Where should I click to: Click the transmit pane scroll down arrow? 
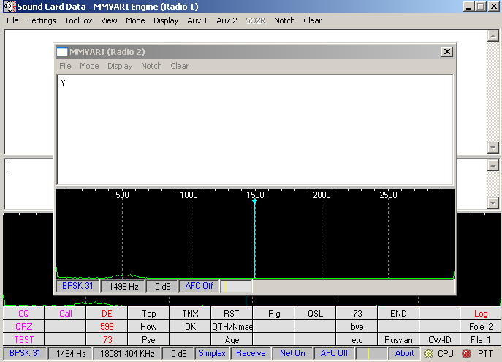click(x=493, y=203)
